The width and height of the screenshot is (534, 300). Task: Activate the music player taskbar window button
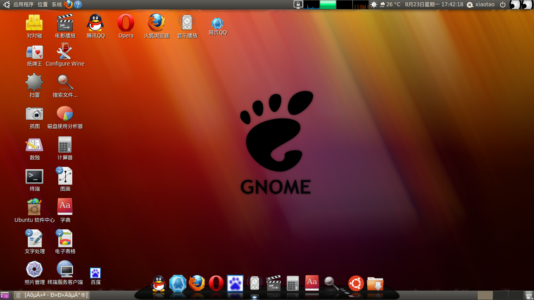pos(52,295)
